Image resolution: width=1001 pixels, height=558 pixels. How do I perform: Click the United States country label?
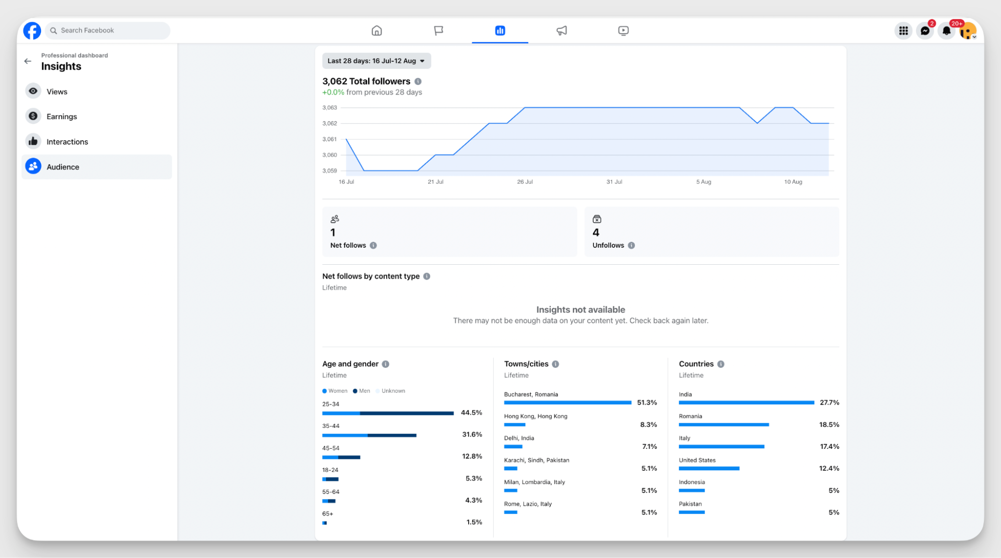coord(697,460)
